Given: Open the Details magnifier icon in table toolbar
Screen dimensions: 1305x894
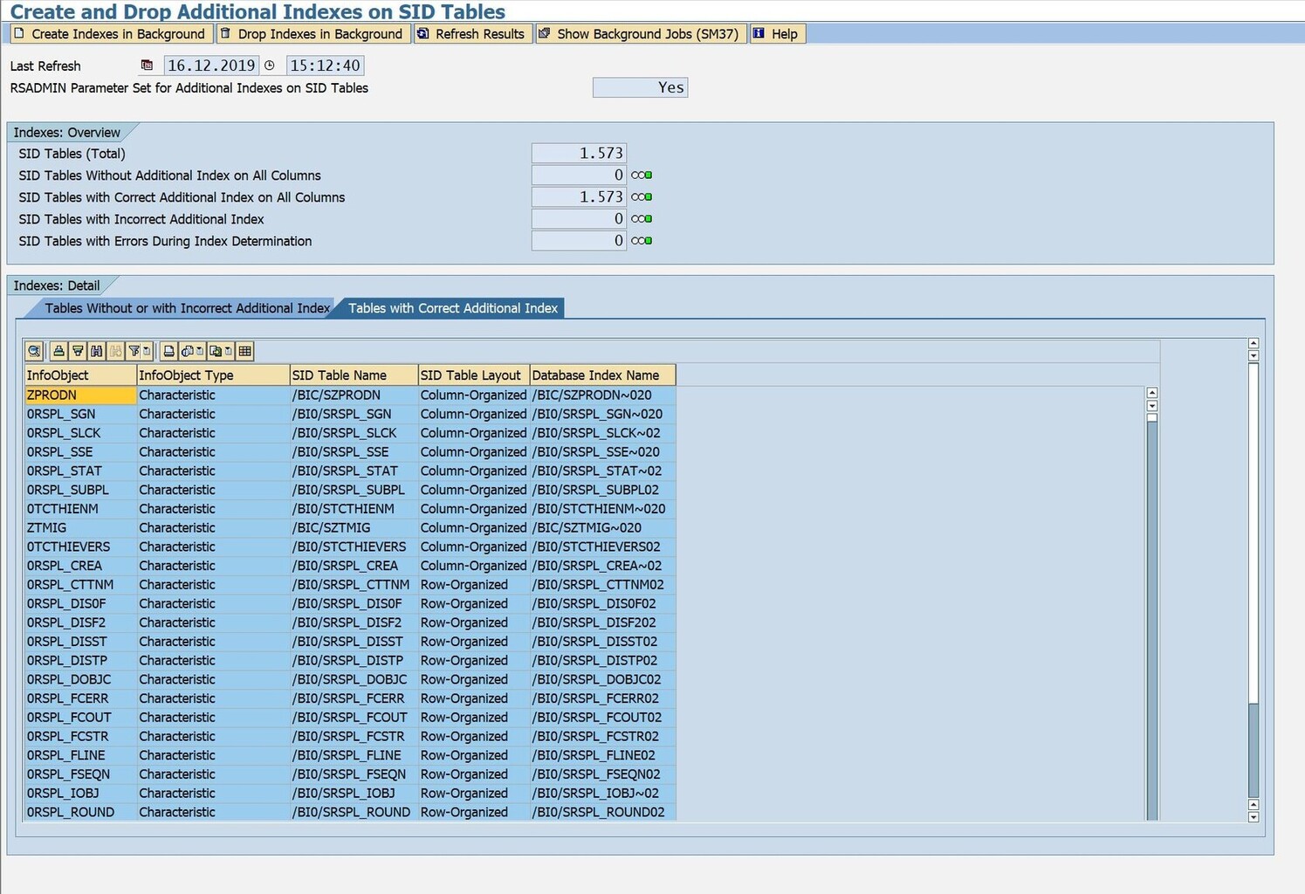Looking at the screenshot, I should (34, 351).
